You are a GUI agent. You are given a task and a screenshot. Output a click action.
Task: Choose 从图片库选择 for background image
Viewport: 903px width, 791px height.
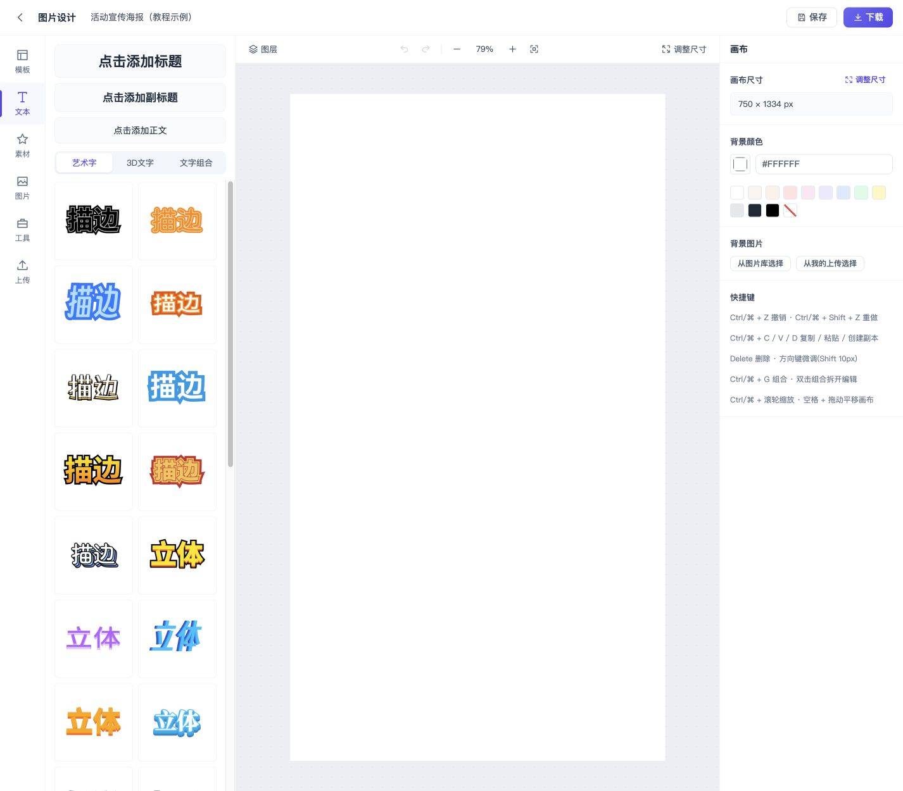760,263
